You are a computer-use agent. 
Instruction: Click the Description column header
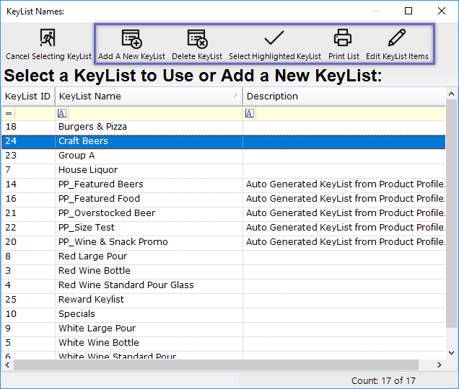(339, 97)
